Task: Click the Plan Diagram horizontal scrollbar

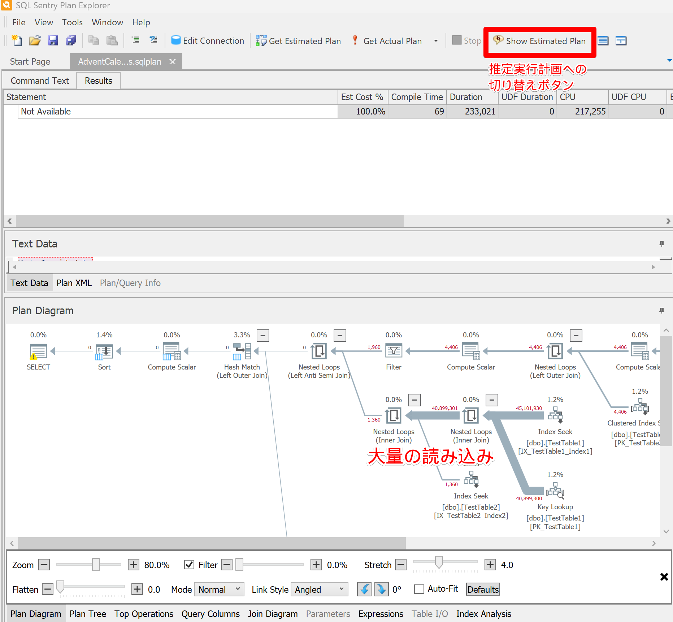Action: [212, 543]
